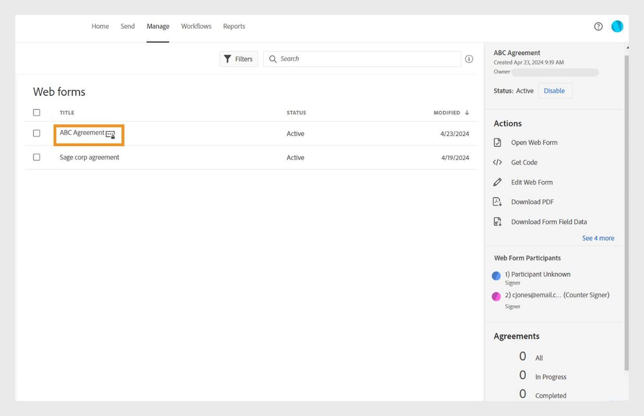This screenshot has width=644, height=416.
Task: Click the search info icon
Action: [x=469, y=59]
